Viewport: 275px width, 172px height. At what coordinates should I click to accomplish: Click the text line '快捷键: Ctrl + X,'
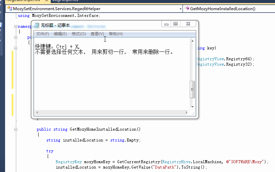tap(58, 46)
